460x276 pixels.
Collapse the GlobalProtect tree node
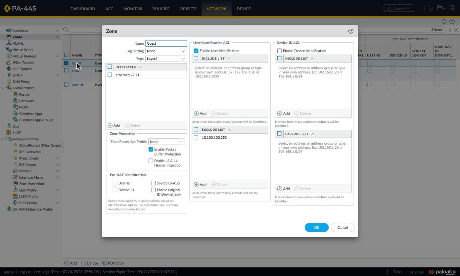3,88
